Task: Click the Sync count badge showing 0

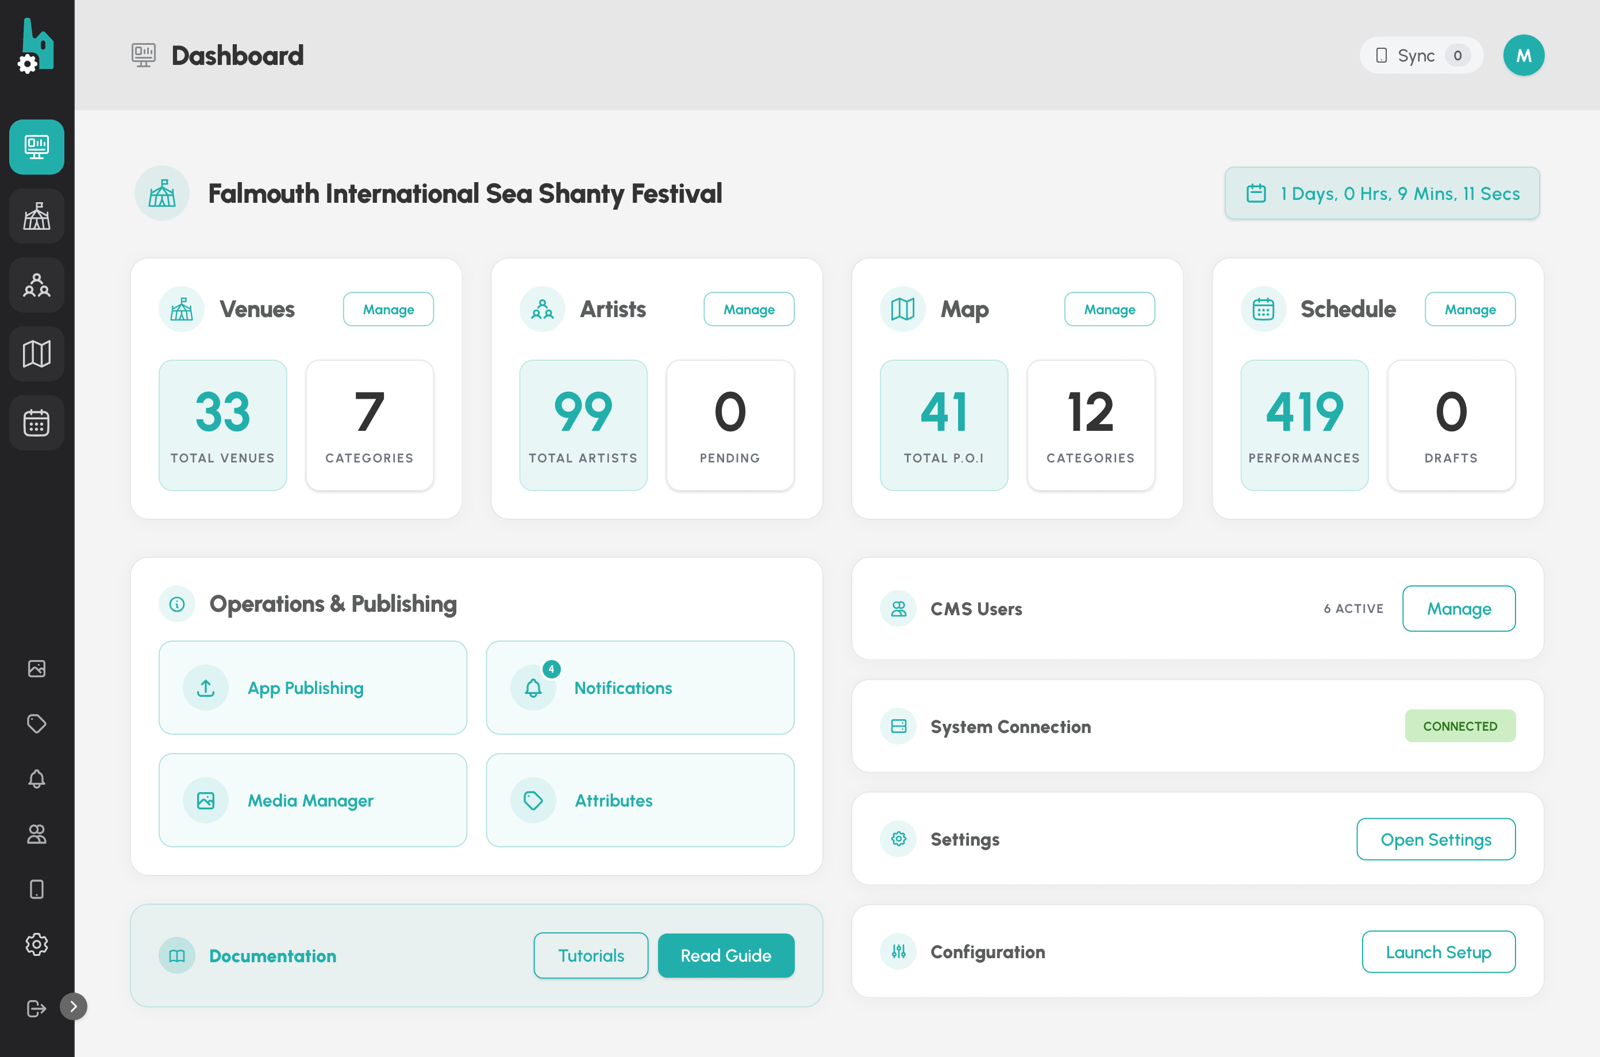Action: 1457,55
